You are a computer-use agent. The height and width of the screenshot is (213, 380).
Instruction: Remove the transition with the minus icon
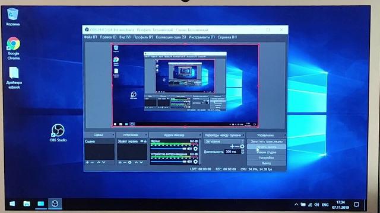pos(237,146)
